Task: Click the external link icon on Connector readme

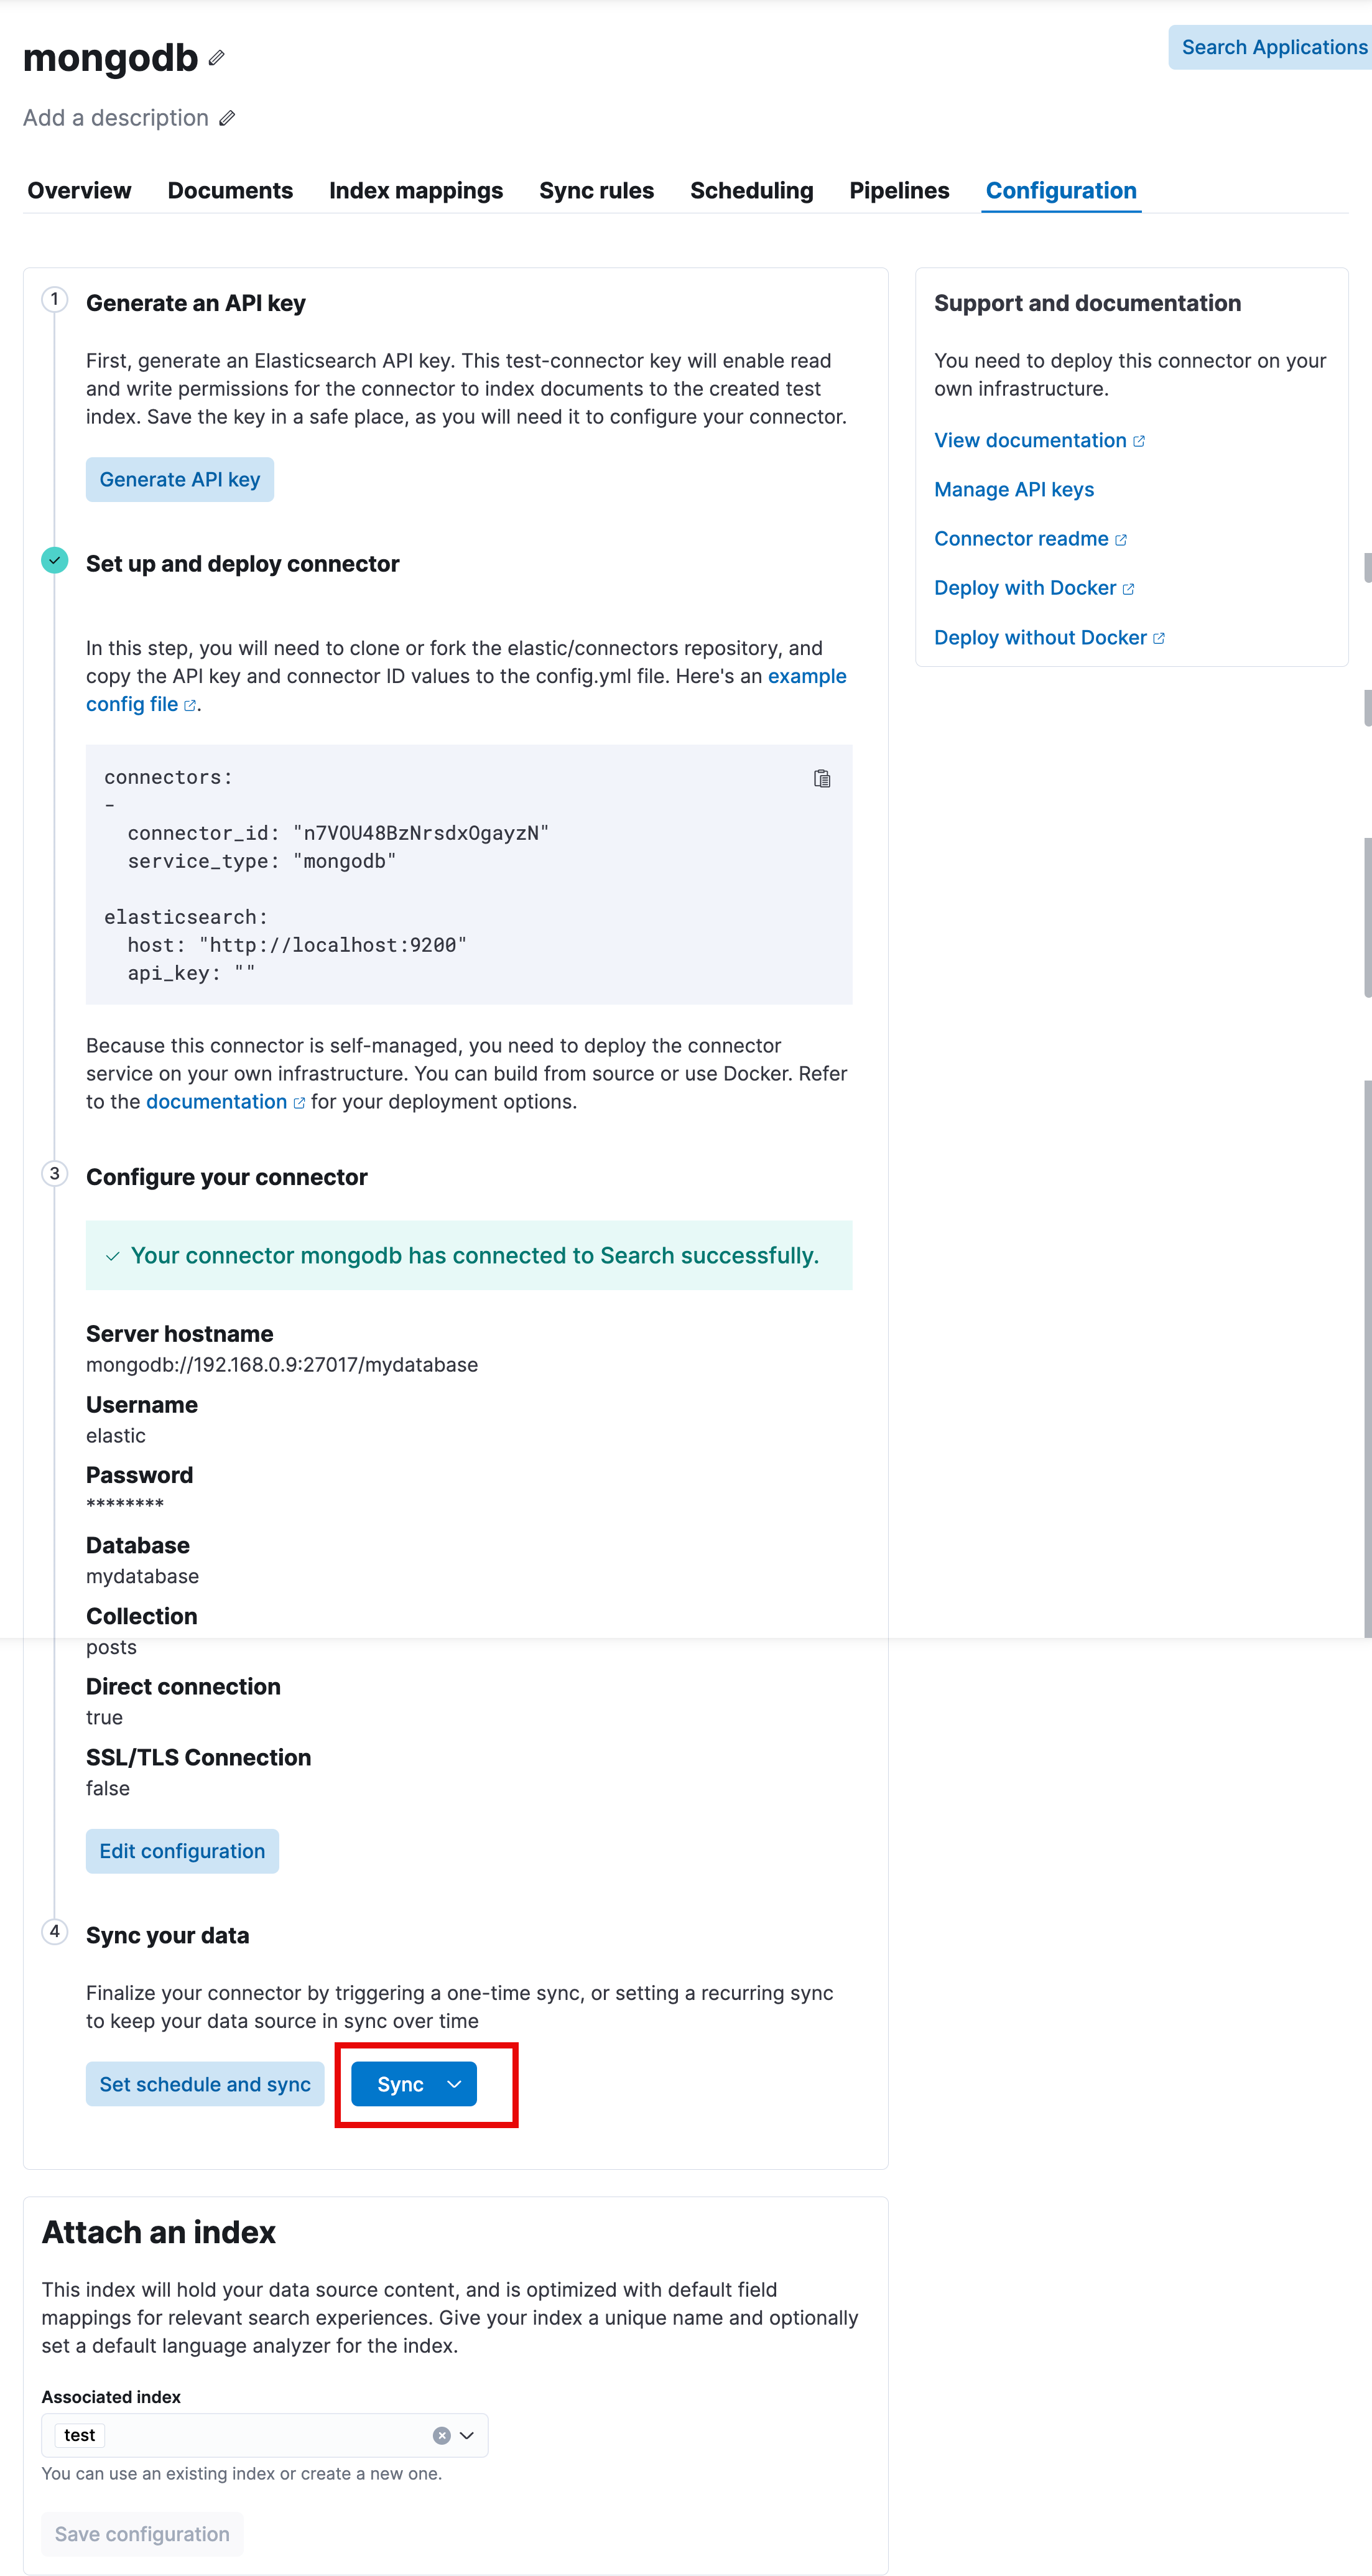Action: (1122, 539)
